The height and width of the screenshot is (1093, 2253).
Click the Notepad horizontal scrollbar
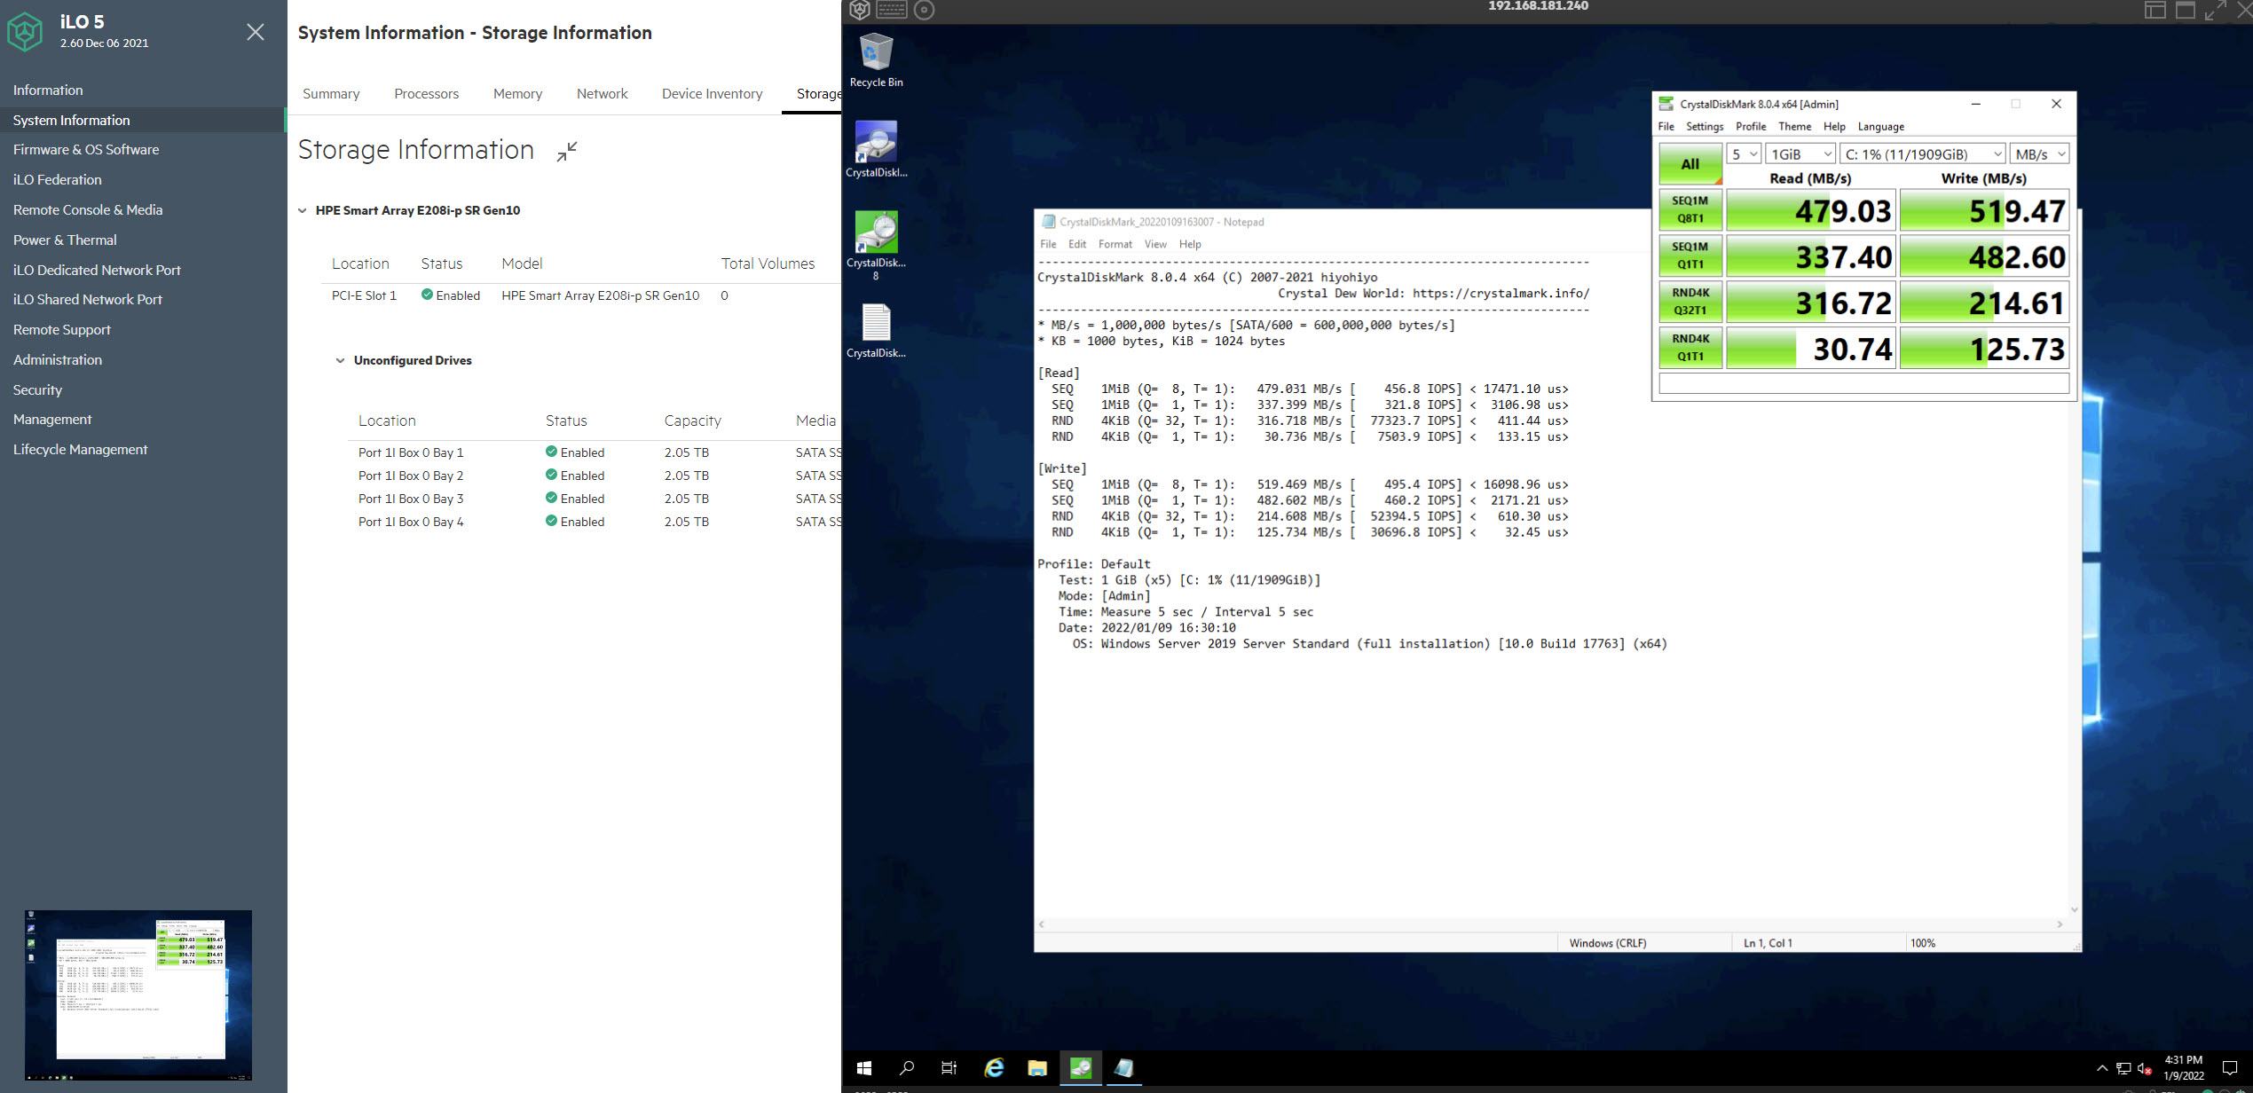click(x=1549, y=924)
